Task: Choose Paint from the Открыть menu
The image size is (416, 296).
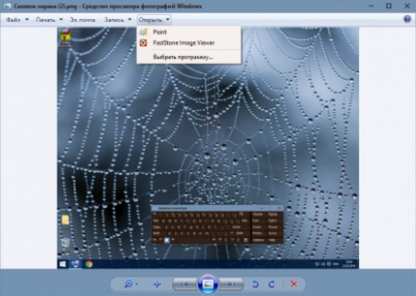Action: (189, 32)
